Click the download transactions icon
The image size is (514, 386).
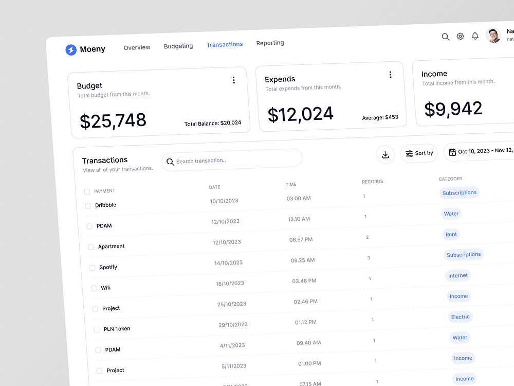pos(385,154)
